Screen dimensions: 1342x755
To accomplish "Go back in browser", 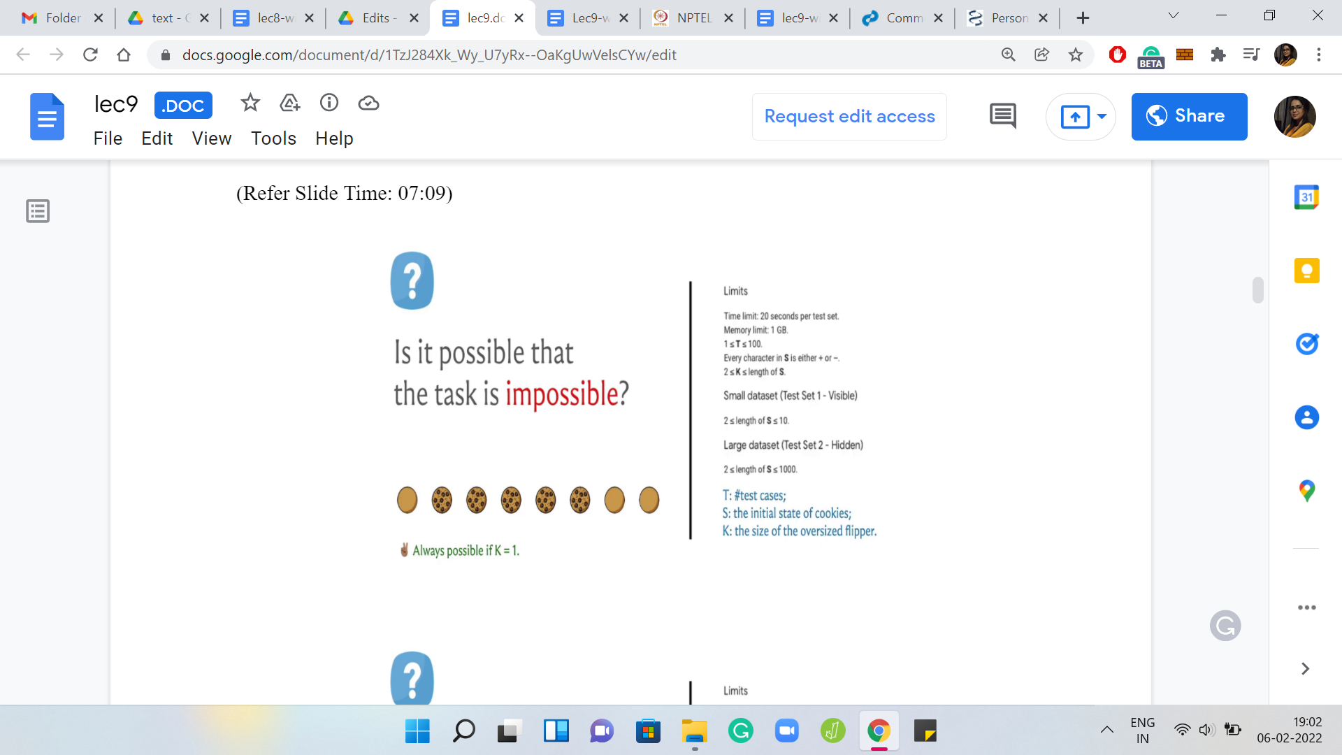I will click(x=23, y=55).
